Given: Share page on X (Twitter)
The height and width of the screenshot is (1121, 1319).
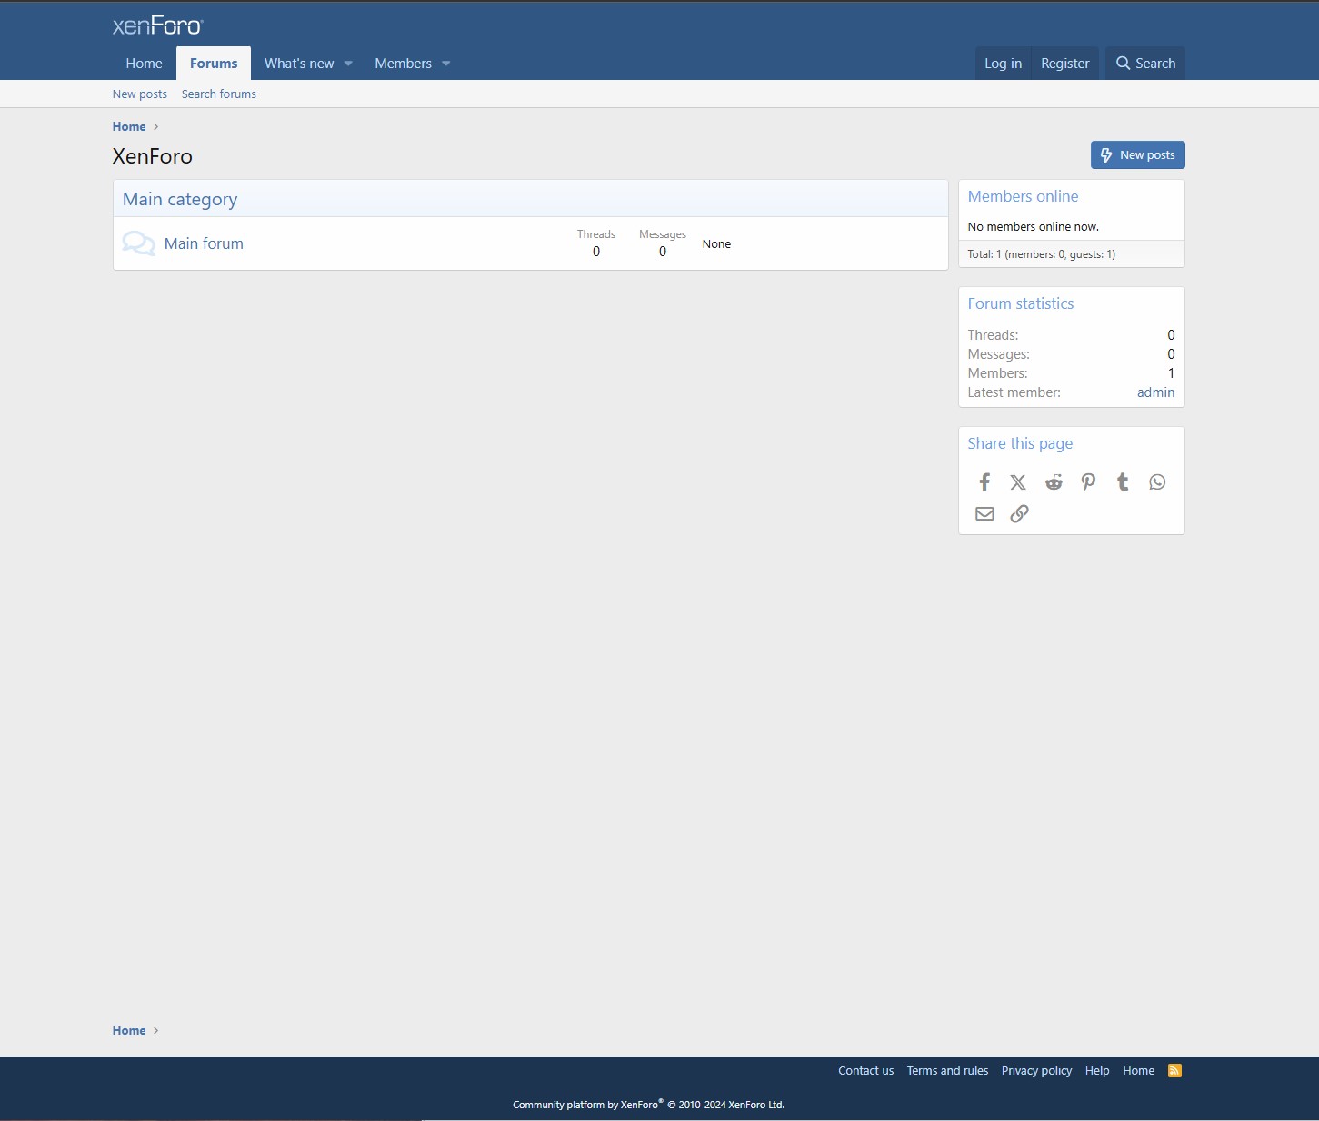Looking at the screenshot, I should pyautogui.click(x=1018, y=482).
